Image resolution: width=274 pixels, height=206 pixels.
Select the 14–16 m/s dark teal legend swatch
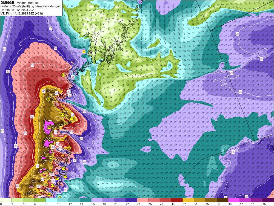point(85,200)
